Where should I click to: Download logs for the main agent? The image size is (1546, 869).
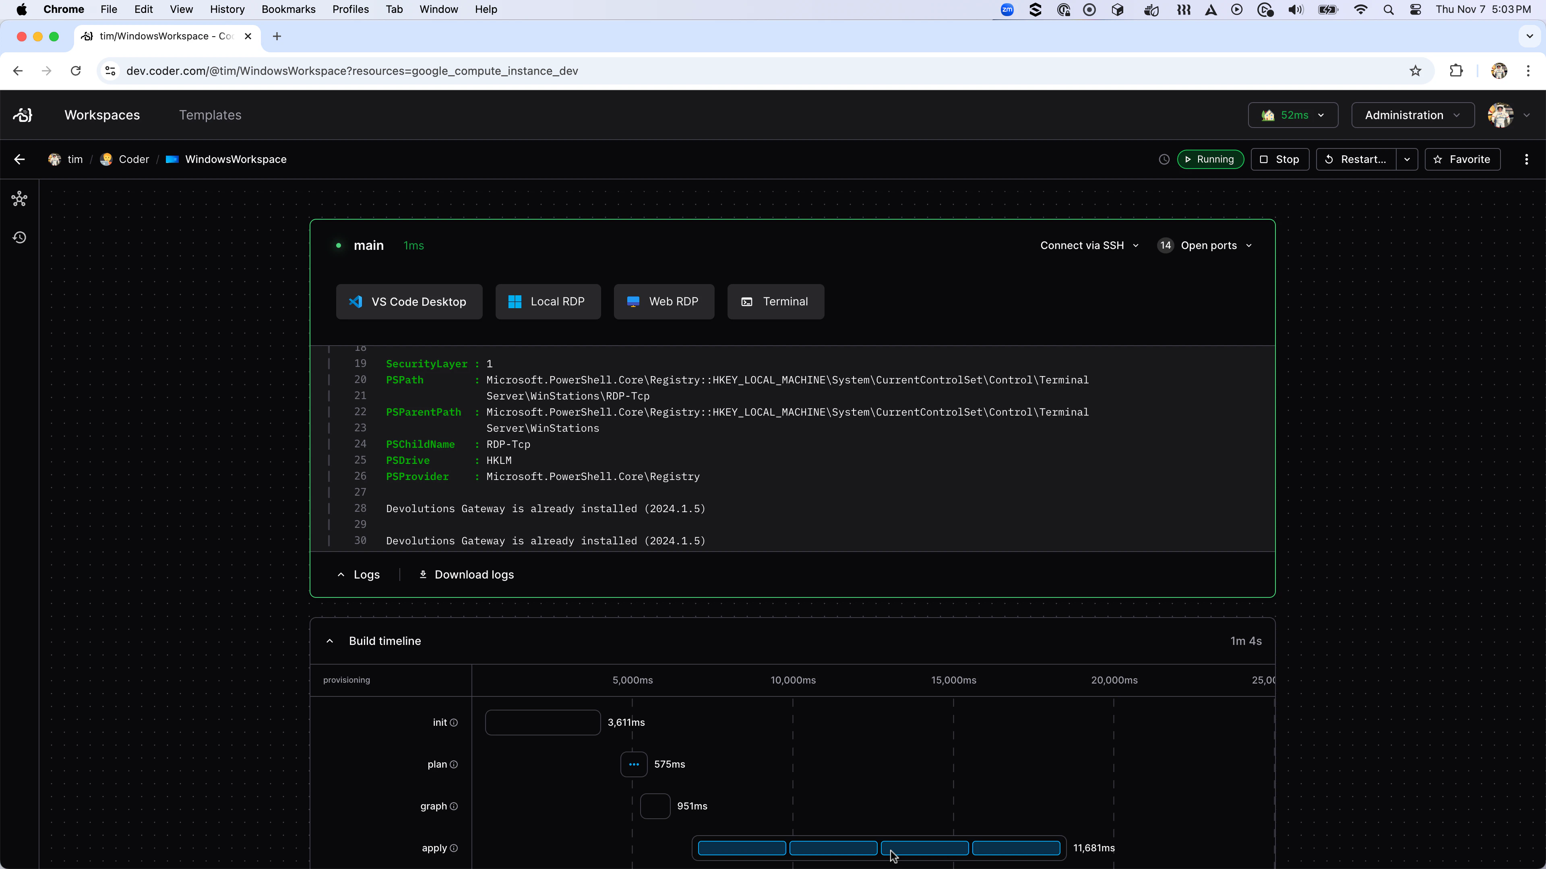click(x=466, y=575)
